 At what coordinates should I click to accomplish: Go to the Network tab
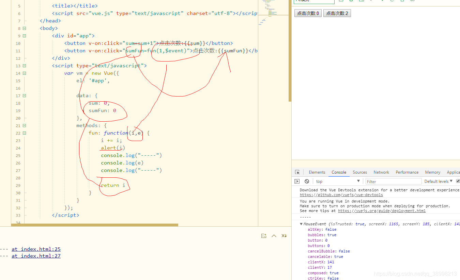tap(381, 172)
